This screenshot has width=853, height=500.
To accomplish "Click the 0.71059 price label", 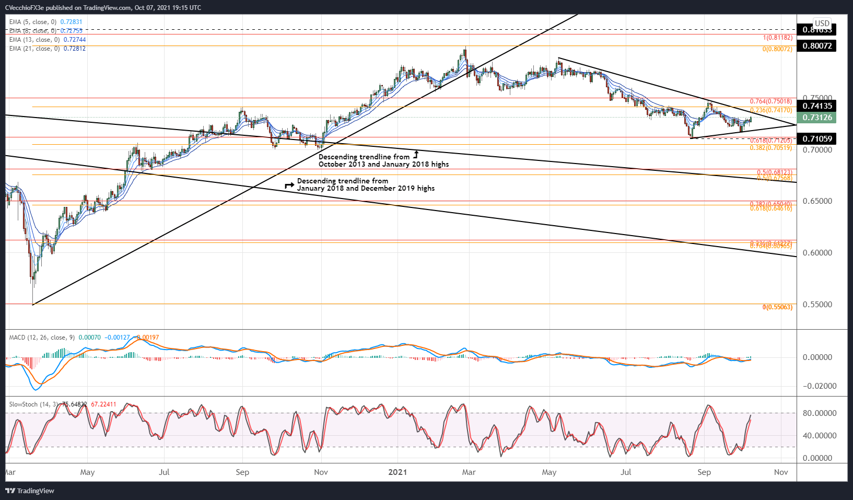I will coord(817,139).
